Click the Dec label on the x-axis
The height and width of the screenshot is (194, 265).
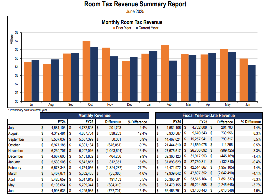[x=129, y=105]
